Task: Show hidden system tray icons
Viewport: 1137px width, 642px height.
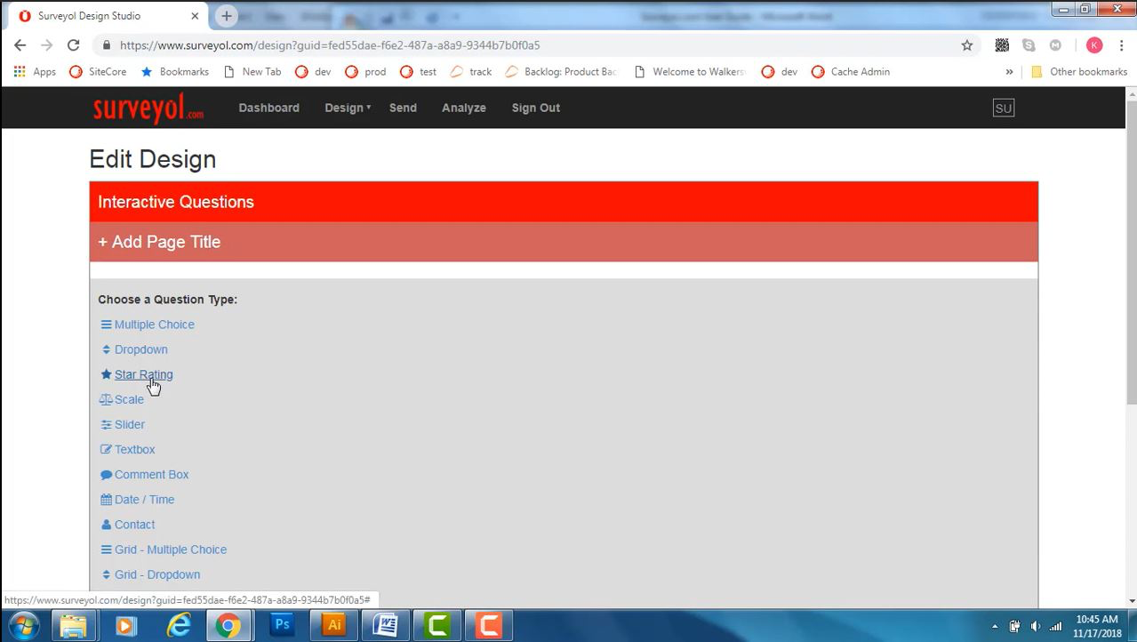Action: tap(994, 626)
